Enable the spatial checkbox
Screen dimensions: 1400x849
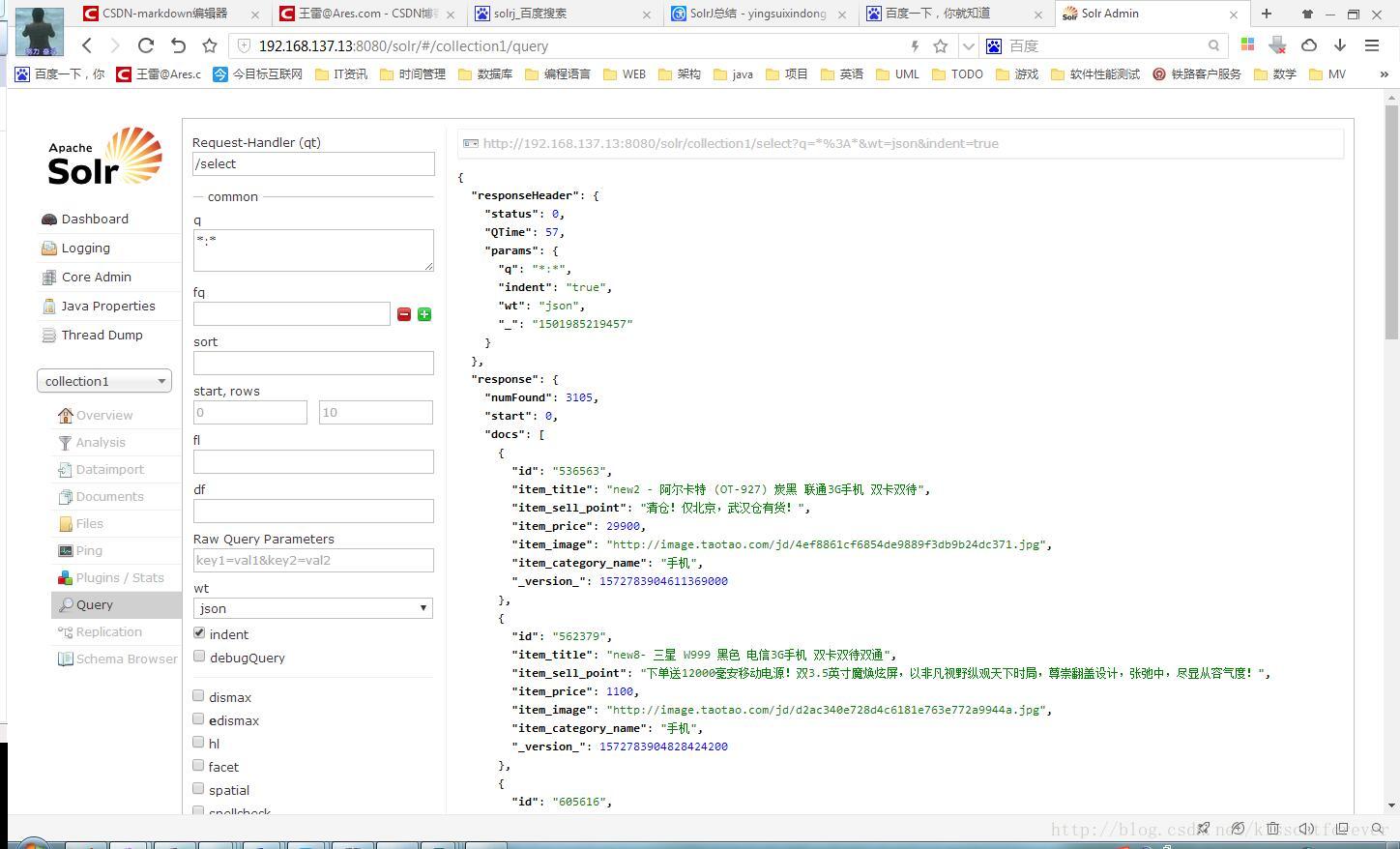[x=198, y=789]
